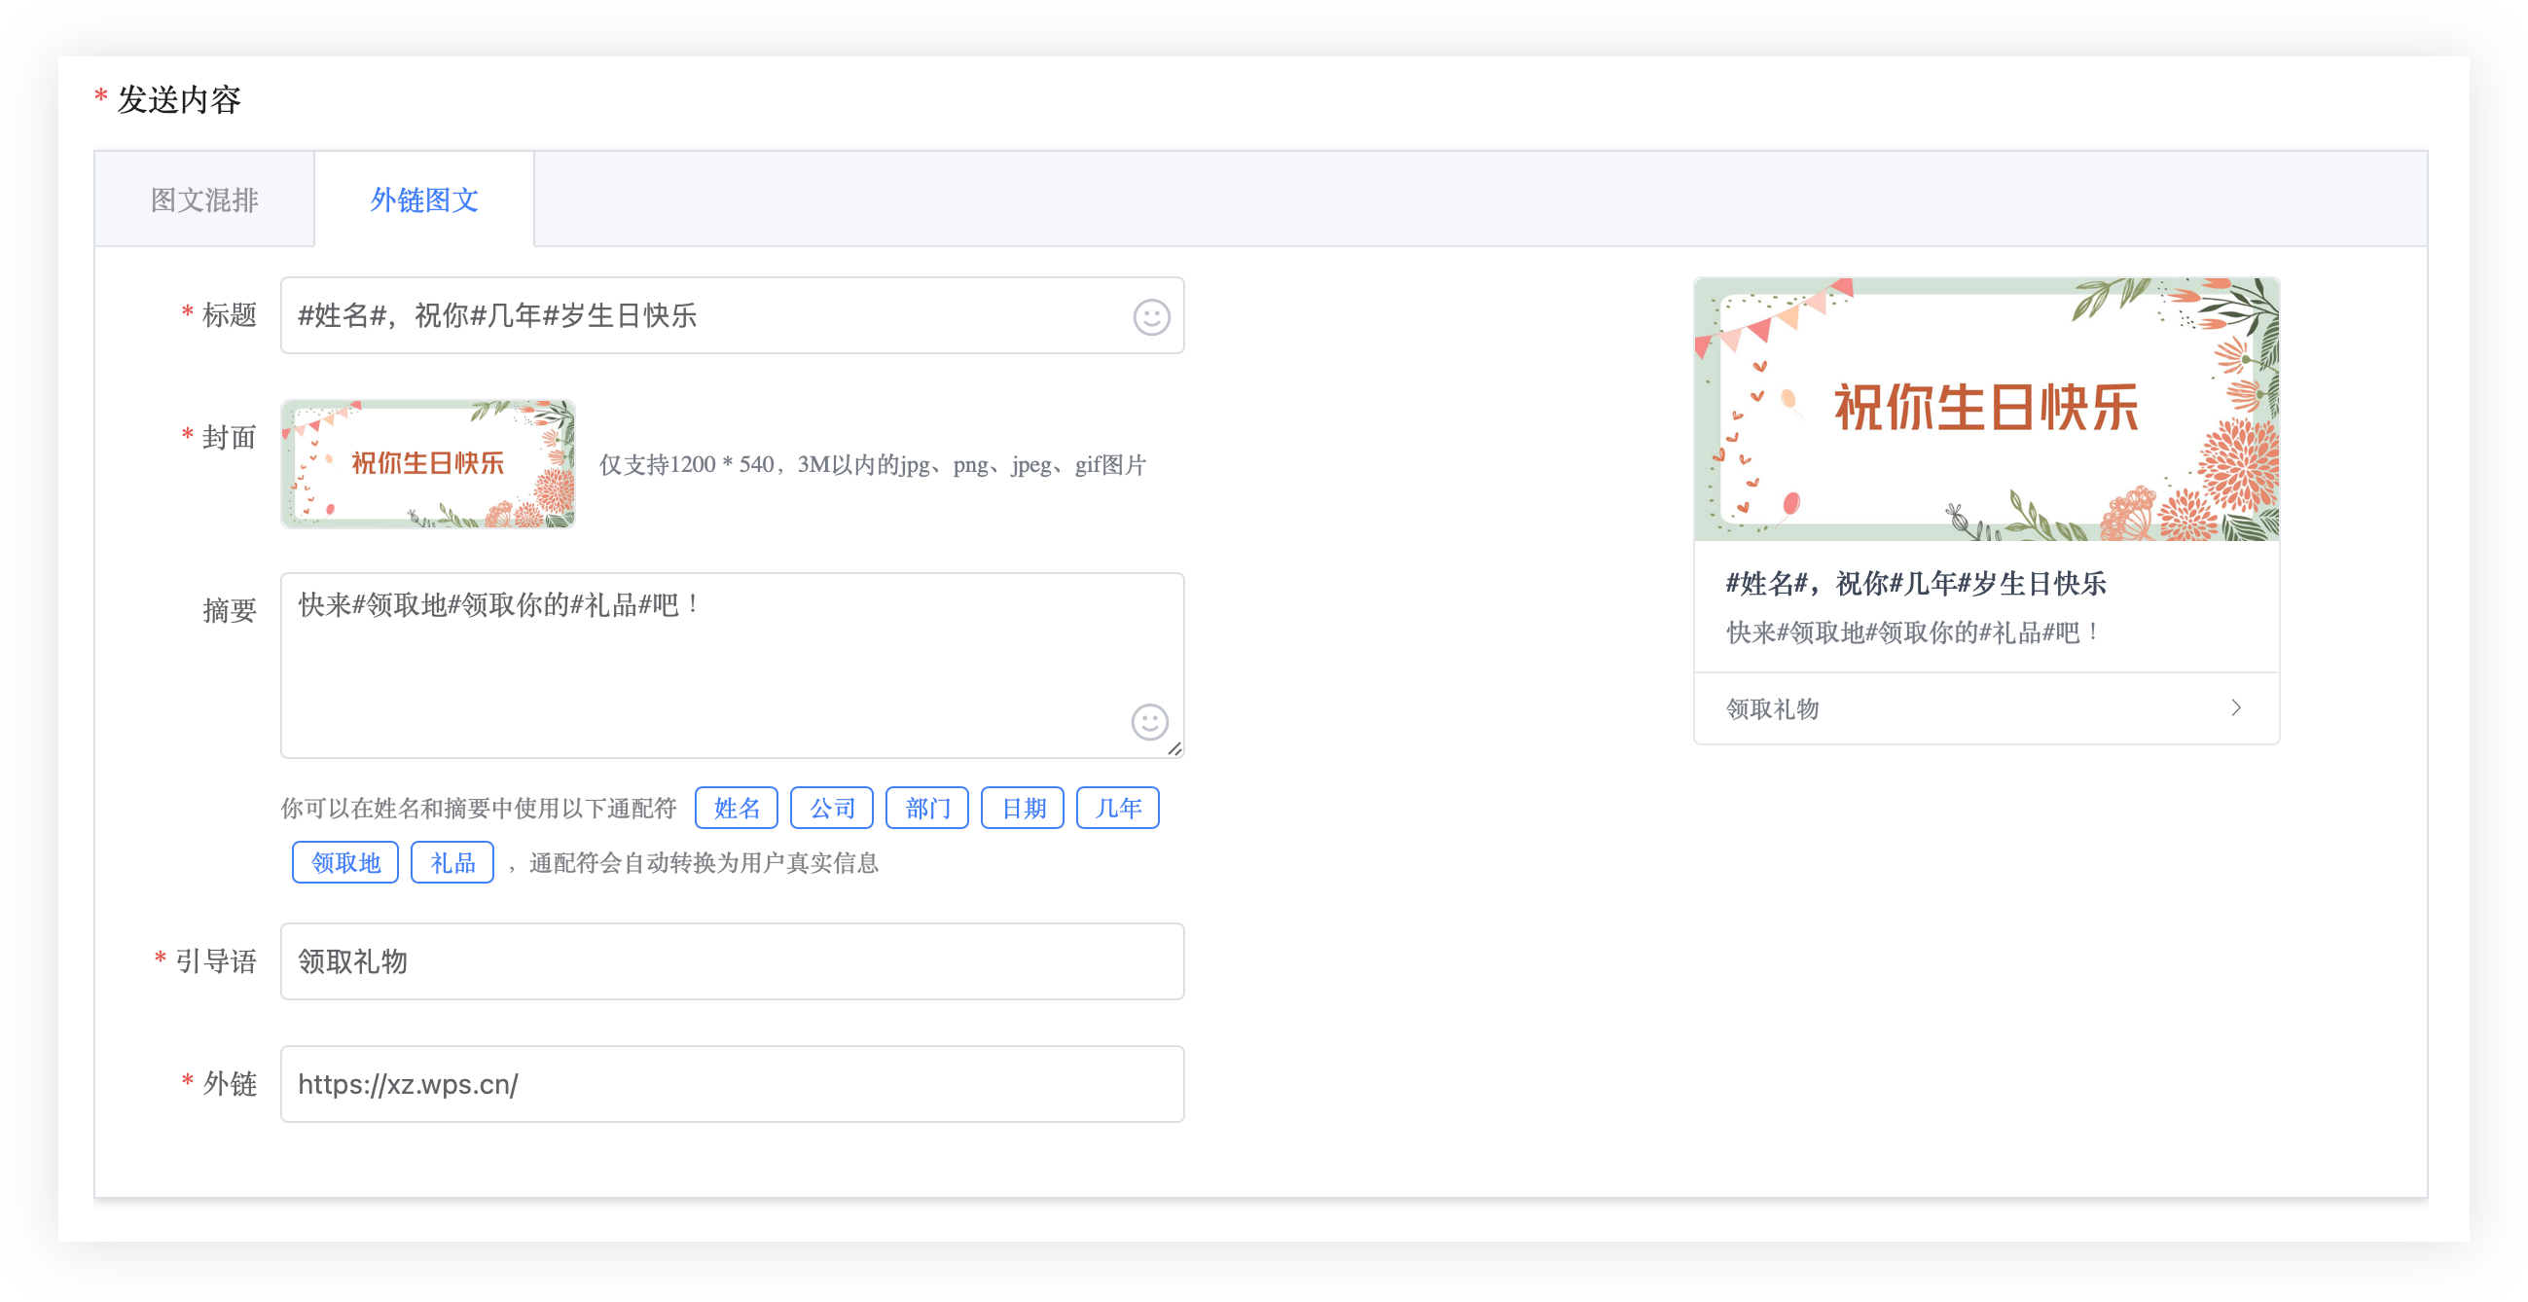Switch to the 外链图文 tab
The height and width of the screenshot is (1302, 2528).
pyautogui.click(x=423, y=199)
